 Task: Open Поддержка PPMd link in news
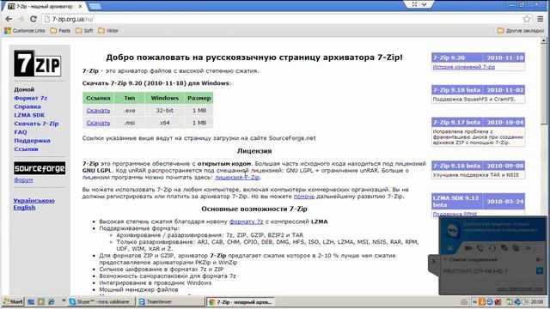click(x=455, y=214)
